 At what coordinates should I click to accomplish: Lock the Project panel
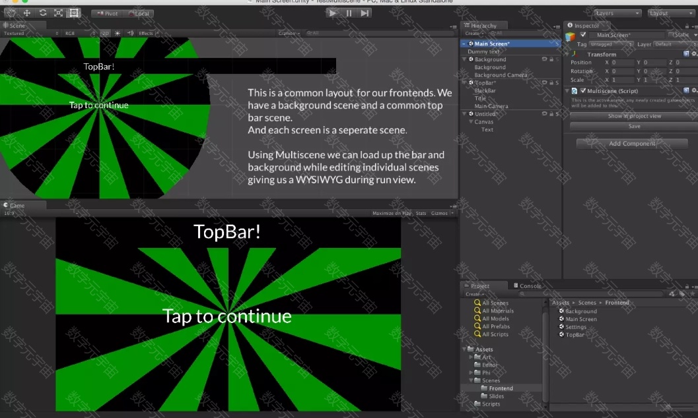pos(687,286)
